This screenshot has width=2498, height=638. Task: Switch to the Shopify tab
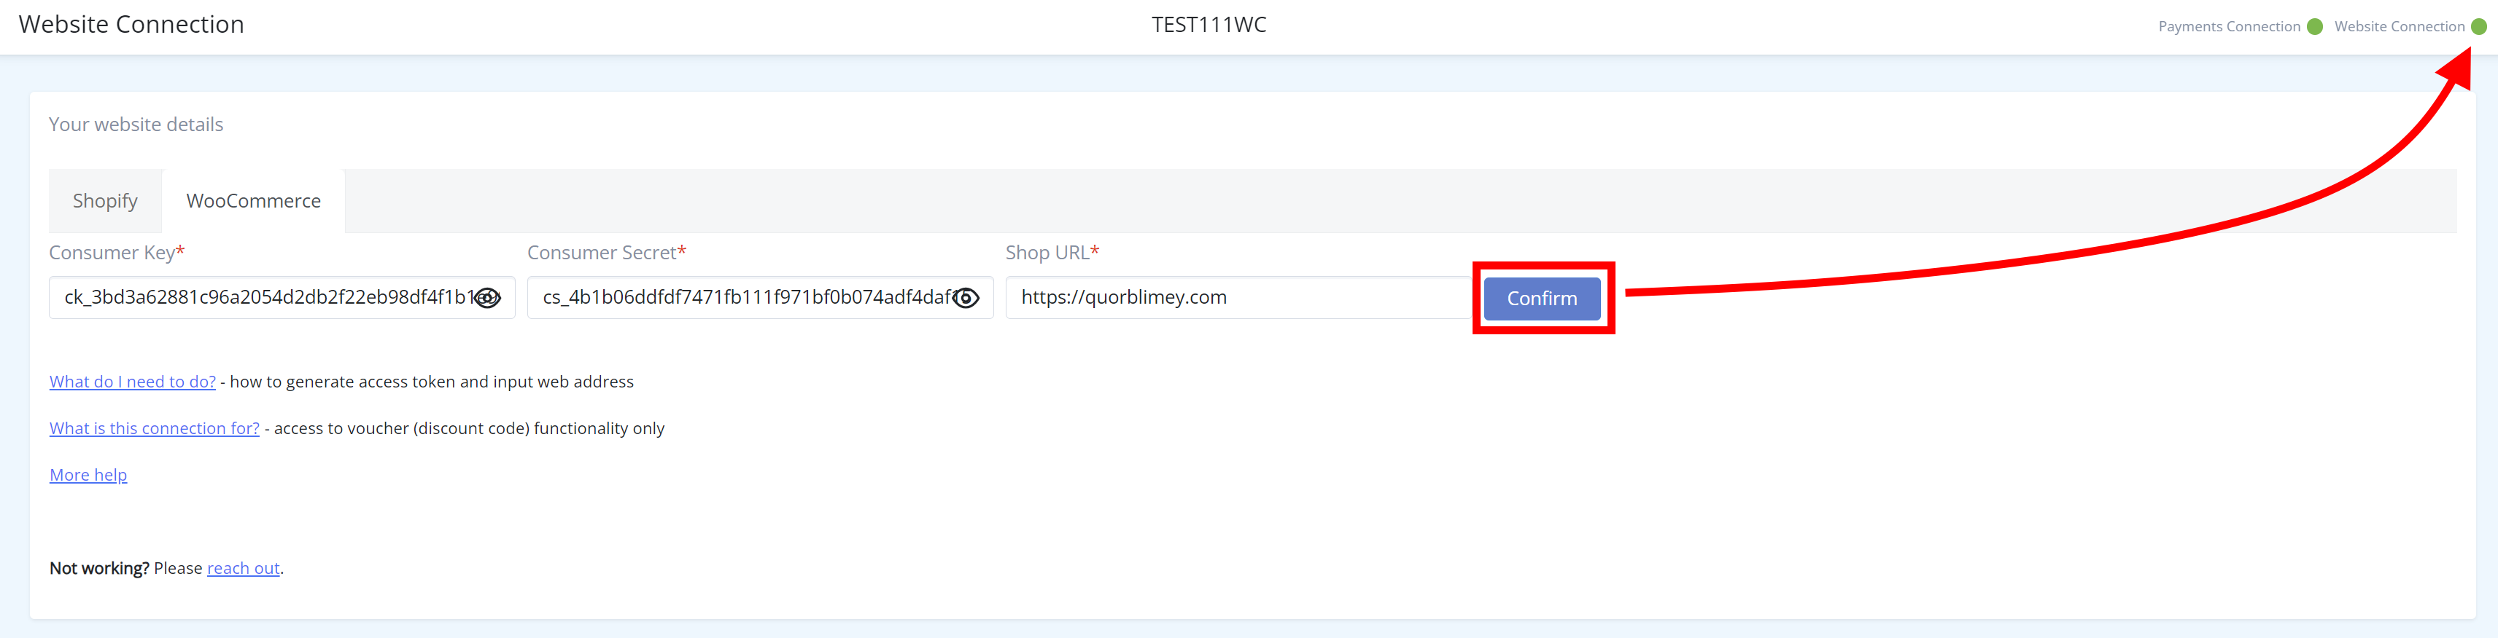tap(105, 200)
